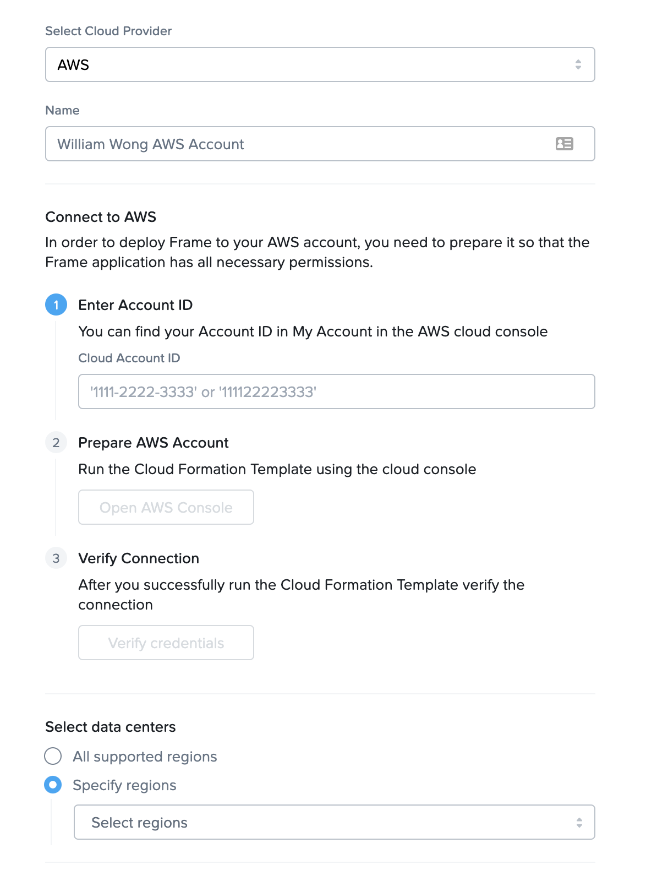Click the Open AWS Console button
This screenshot has height=870, width=646.
166,507
